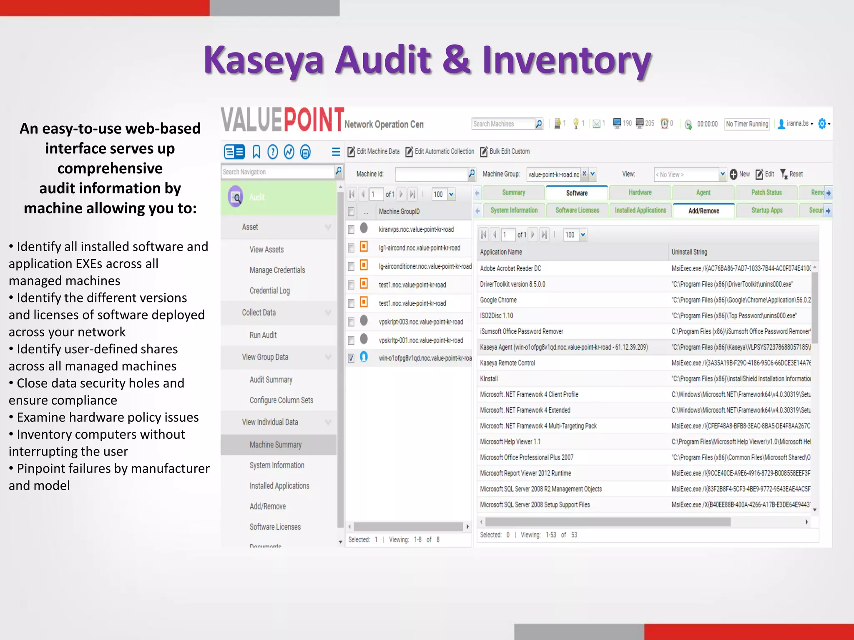The height and width of the screenshot is (640, 854).
Task: Click the Search Machines input field
Action: coord(503,124)
